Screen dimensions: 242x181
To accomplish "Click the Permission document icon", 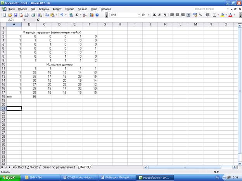I will [x=21, y=15].
